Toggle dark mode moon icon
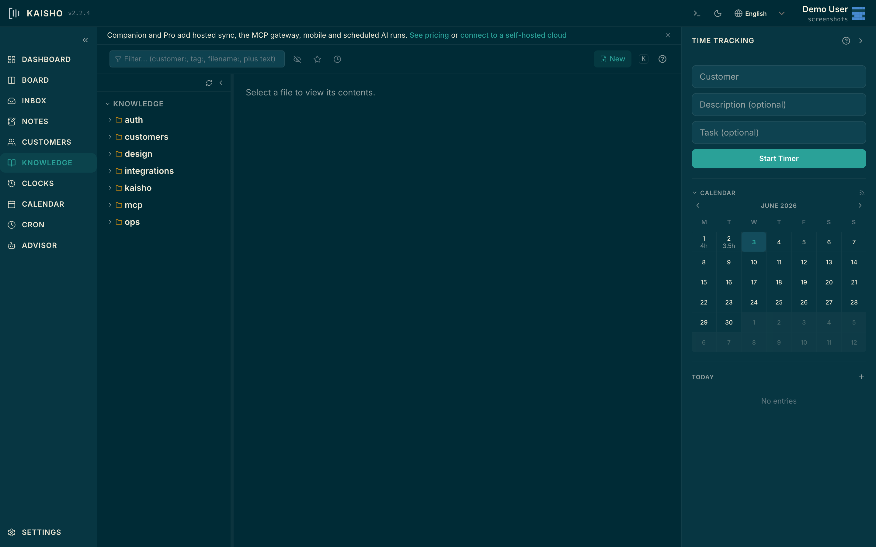The width and height of the screenshot is (876, 547). [718, 13]
